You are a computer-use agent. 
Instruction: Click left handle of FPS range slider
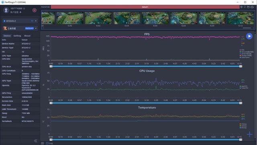[x=51, y=66]
